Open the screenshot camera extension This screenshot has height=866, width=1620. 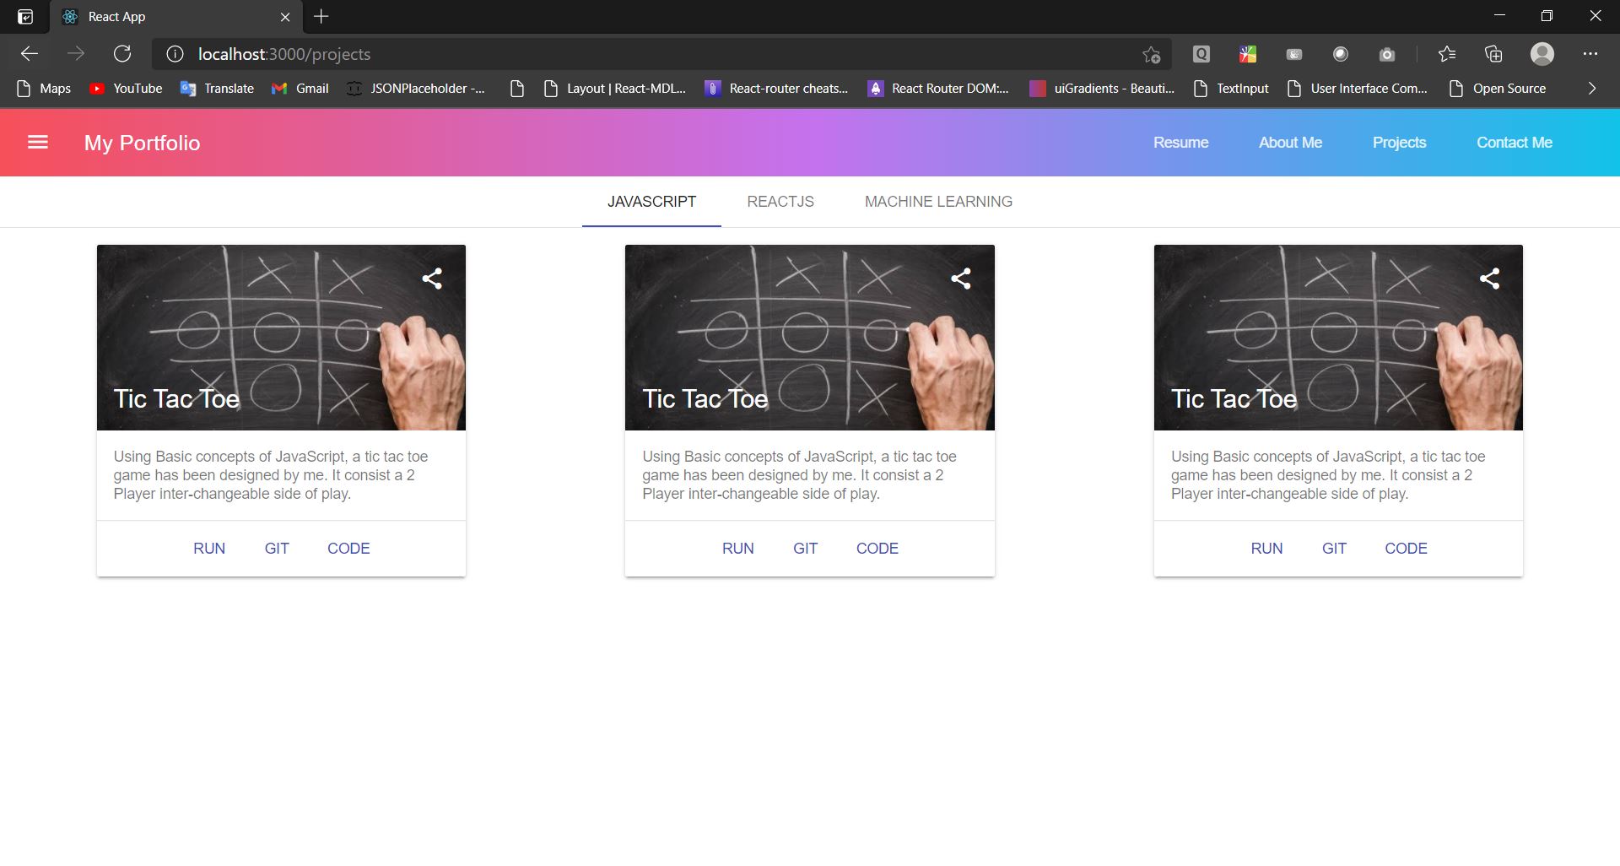1386,53
